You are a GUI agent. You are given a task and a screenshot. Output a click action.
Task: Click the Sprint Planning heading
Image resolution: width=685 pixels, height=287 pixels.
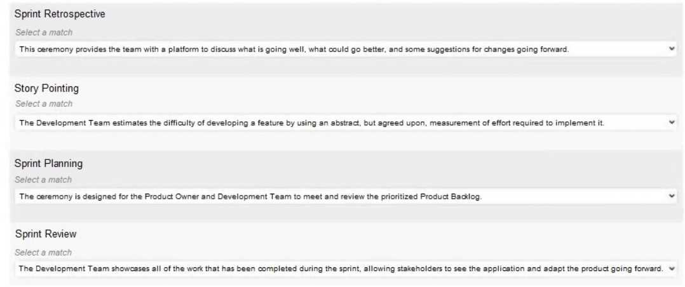pos(48,163)
